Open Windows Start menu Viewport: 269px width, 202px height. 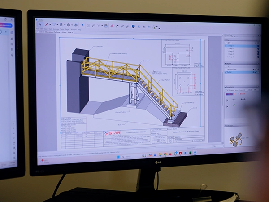[118, 157]
